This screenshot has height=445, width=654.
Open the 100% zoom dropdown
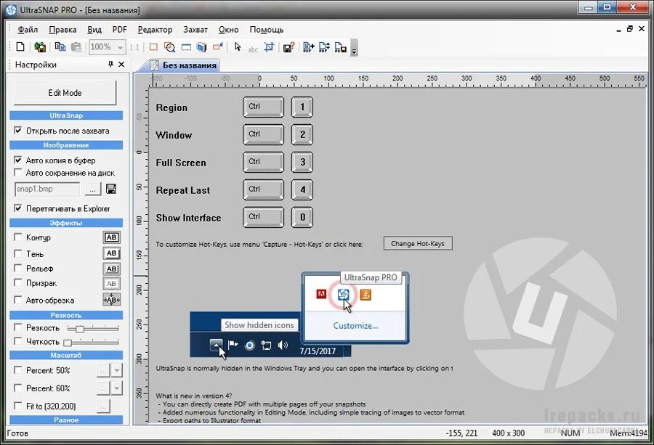[120, 47]
